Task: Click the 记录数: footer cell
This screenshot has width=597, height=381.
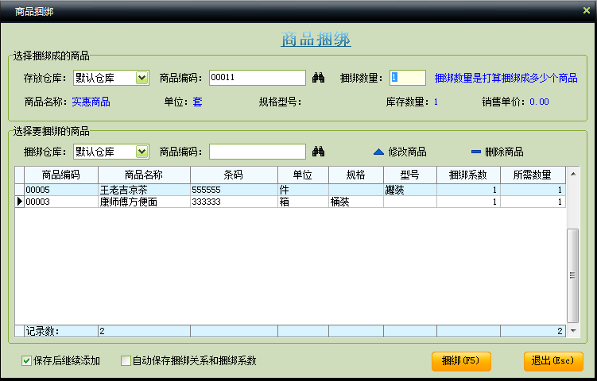Action: tap(61, 331)
